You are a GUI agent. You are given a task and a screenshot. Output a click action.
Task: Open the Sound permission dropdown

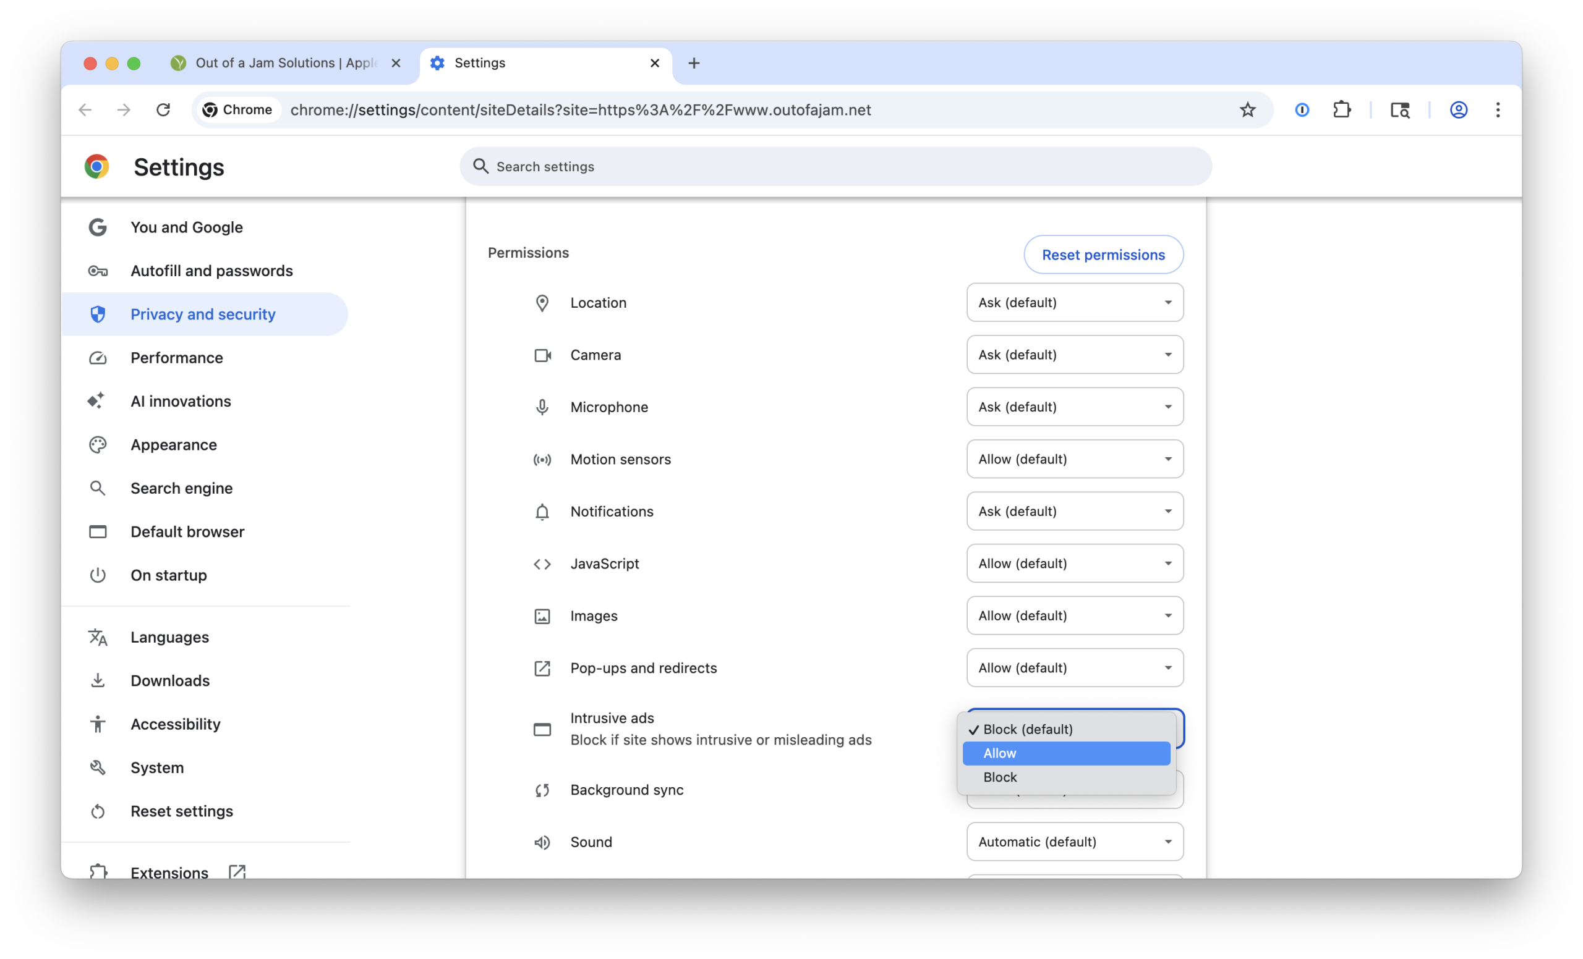(x=1074, y=842)
